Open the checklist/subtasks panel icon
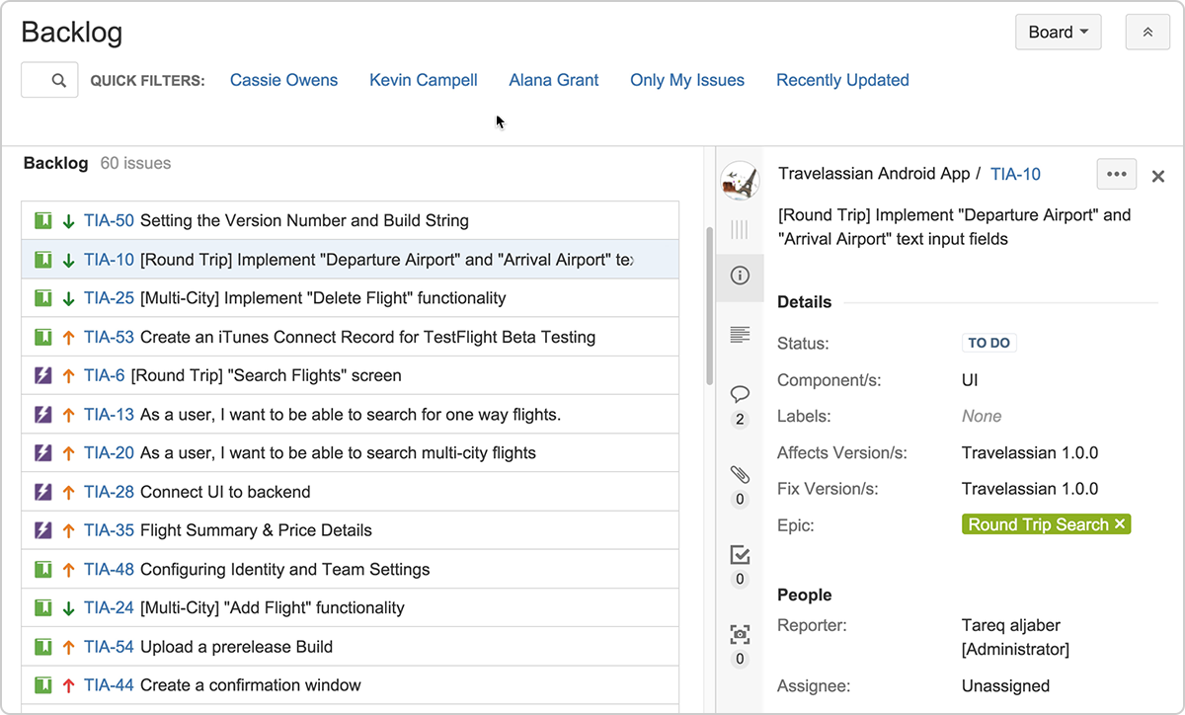Screen dimensions: 1185x715 point(740,555)
